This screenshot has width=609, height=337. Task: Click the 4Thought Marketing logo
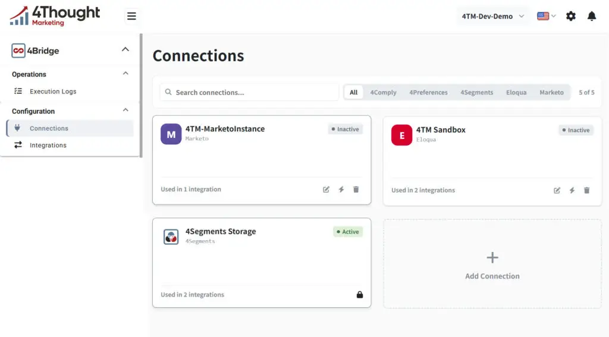[55, 16]
